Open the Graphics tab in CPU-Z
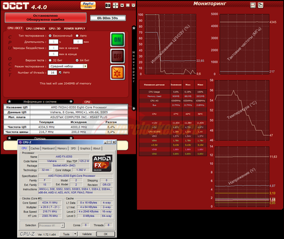 click(x=85, y=149)
